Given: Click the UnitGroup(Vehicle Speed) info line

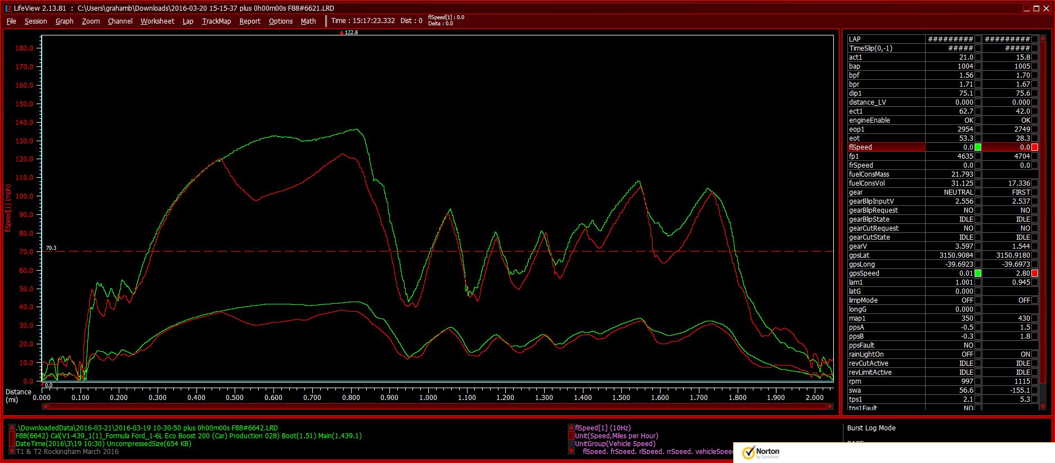Looking at the screenshot, I should pyautogui.click(x=615, y=444).
